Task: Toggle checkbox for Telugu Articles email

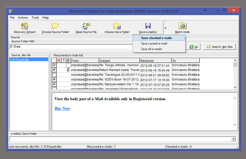Action: point(54,65)
